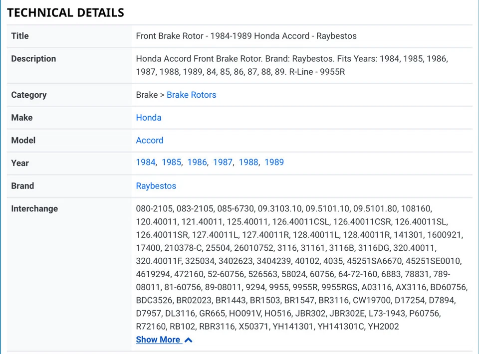Open the 1987 year link
Viewport: 479px width, 354px height.
pyautogui.click(x=223, y=163)
